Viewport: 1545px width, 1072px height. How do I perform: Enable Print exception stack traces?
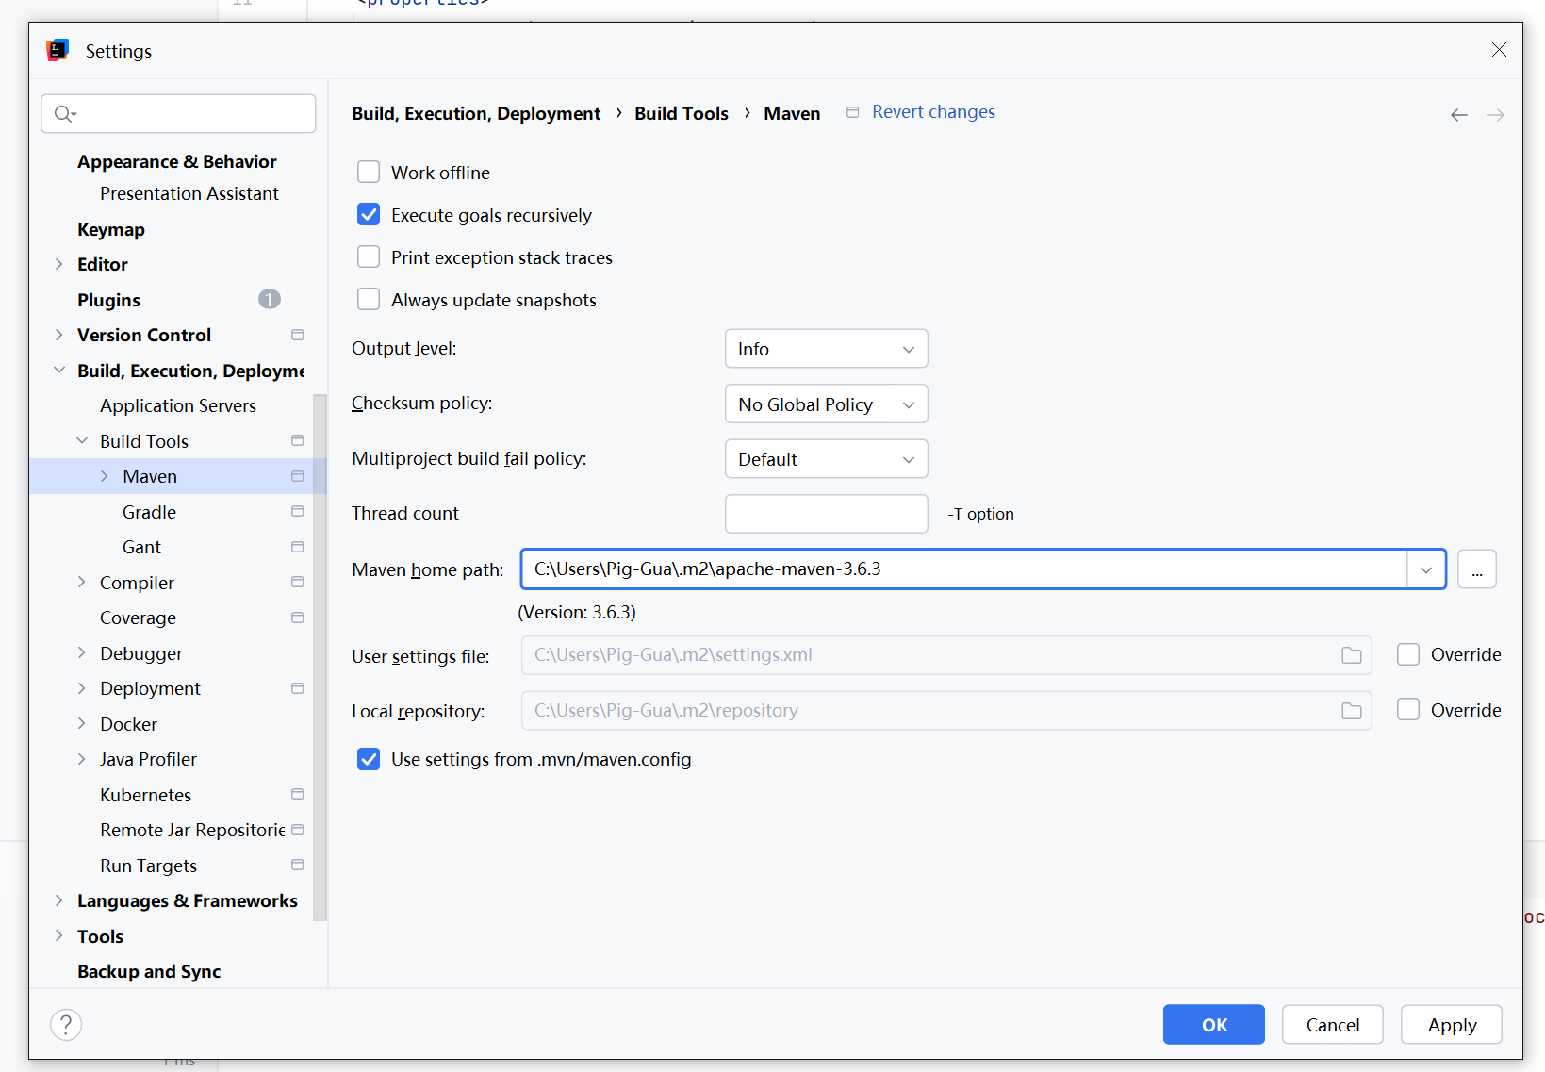(x=369, y=257)
